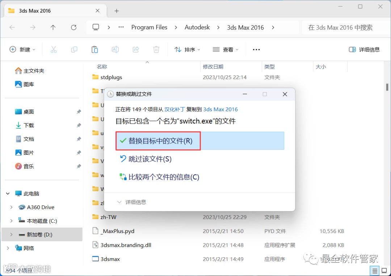Open 下载 in the sidebar
The height and width of the screenshot is (276, 391).
tap(25, 125)
